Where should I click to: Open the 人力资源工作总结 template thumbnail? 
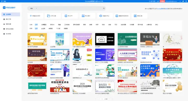point(127,55)
